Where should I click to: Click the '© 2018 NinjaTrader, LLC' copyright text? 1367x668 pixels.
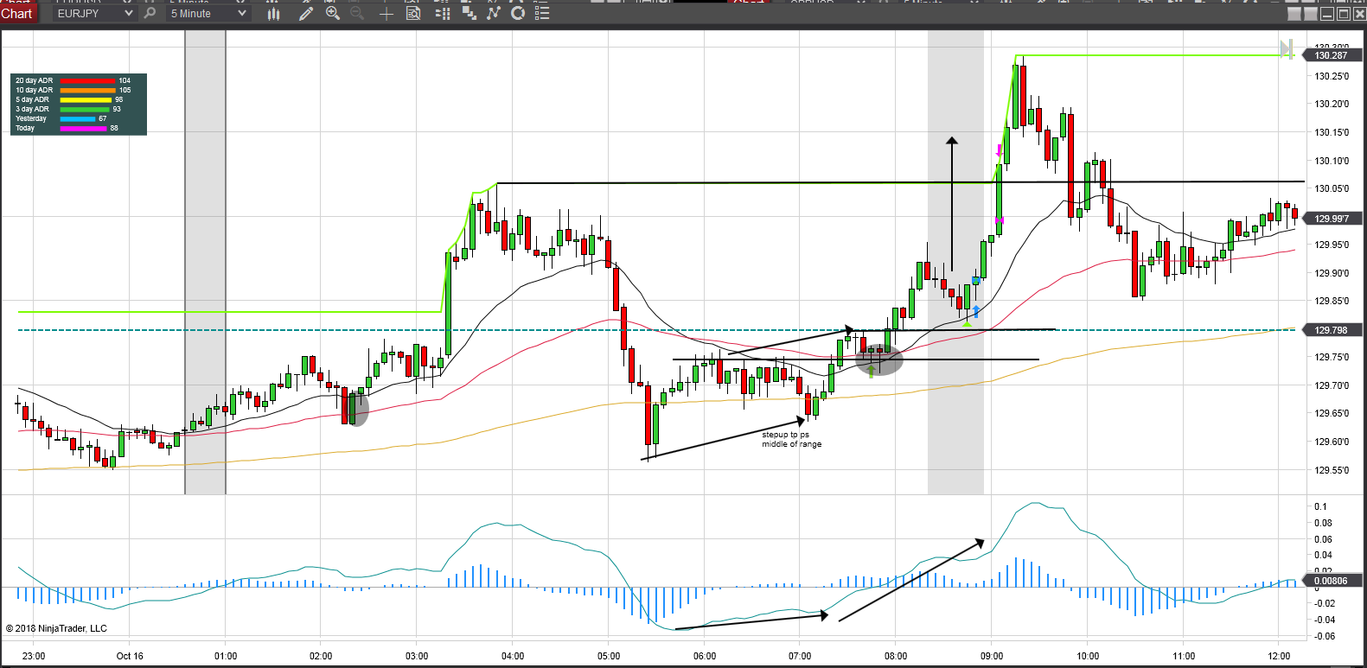coord(56,628)
